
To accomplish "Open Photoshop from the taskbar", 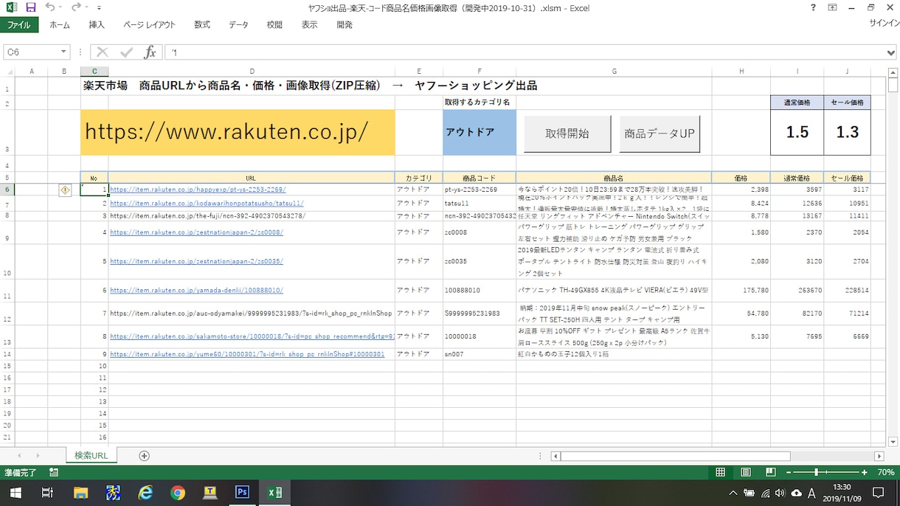I will click(x=242, y=493).
